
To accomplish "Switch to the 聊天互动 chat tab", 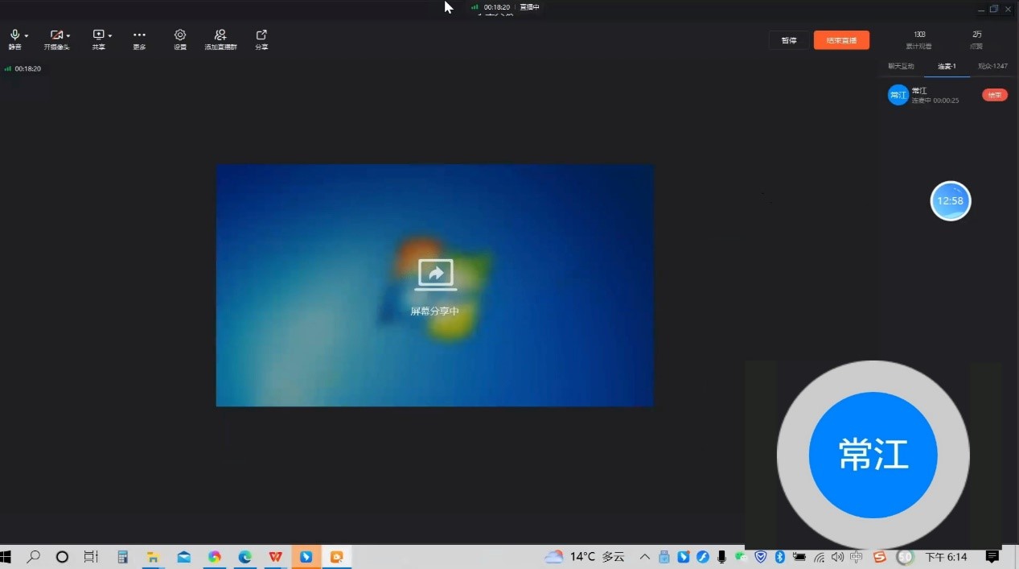I will 901,66.
